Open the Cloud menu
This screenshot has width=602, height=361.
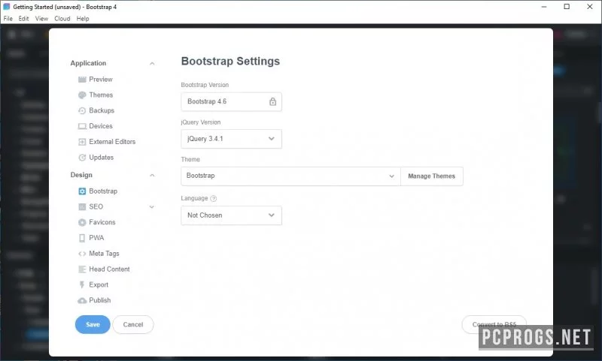click(62, 18)
